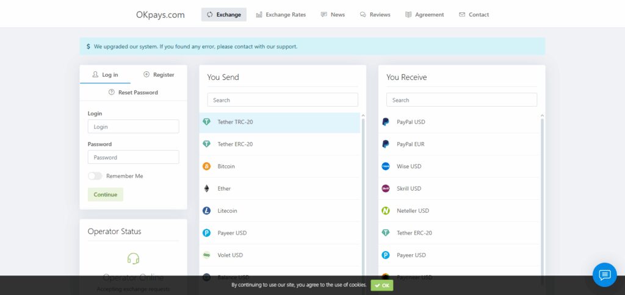This screenshot has height=295, width=625.
Task: Click the Exchange Rates chart icon
Action: tap(259, 15)
